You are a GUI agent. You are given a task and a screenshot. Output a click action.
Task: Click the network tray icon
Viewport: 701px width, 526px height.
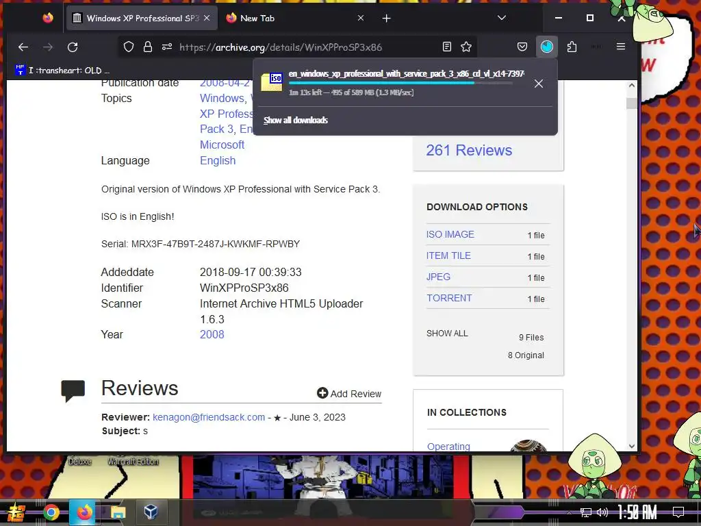(585, 512)
